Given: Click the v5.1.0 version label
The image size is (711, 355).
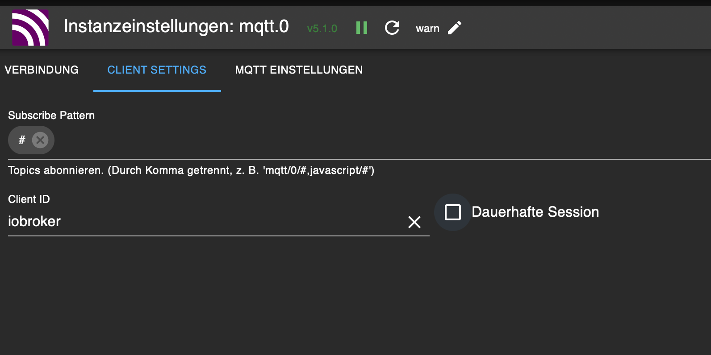Looking at the screenshot, I should coord(322,29).
